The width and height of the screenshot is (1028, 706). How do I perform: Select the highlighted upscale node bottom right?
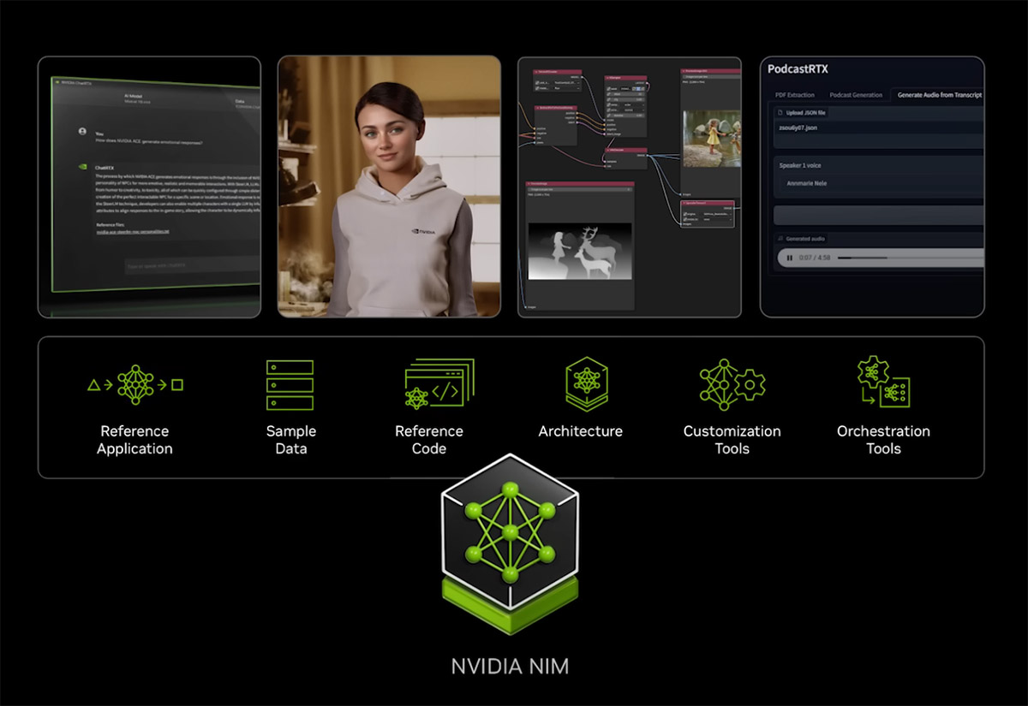707,214
